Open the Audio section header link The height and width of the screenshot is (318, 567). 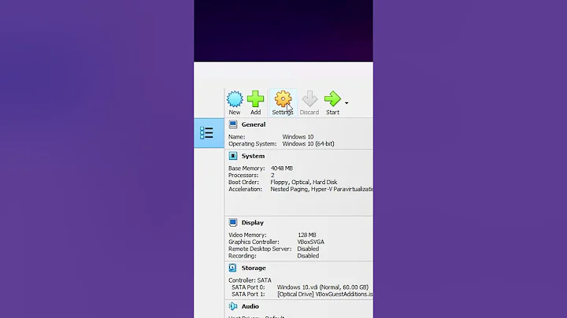[x=250, y=306]
